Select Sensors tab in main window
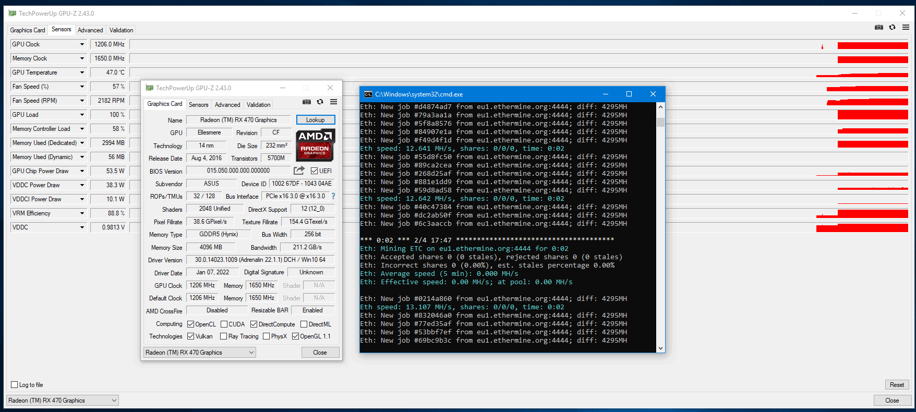Image resolution: width=916 pixels, height=412 pixels. (x=62, y=29)
